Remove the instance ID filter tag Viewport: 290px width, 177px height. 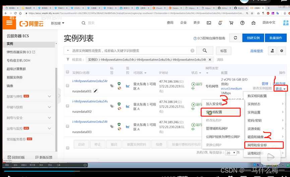pyautogui.click(x=210, y=60)
